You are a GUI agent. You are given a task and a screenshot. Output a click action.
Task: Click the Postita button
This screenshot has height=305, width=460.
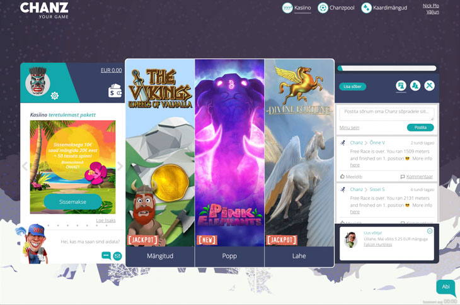420,128
